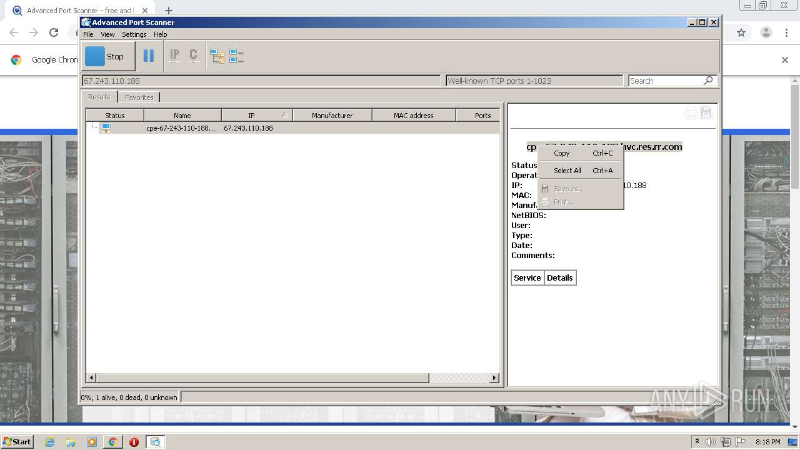Open the media player from the taskbar
Image resolution: width=800 pixels, height=450 pixels.
coord(92,442)
